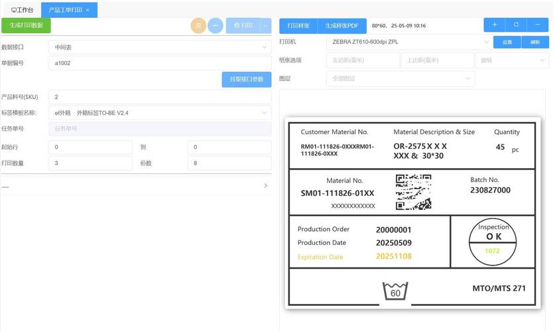Viewport: 555px width, 331px height.
Task: Click the 打印样张 button
Action: pos(298,26)
